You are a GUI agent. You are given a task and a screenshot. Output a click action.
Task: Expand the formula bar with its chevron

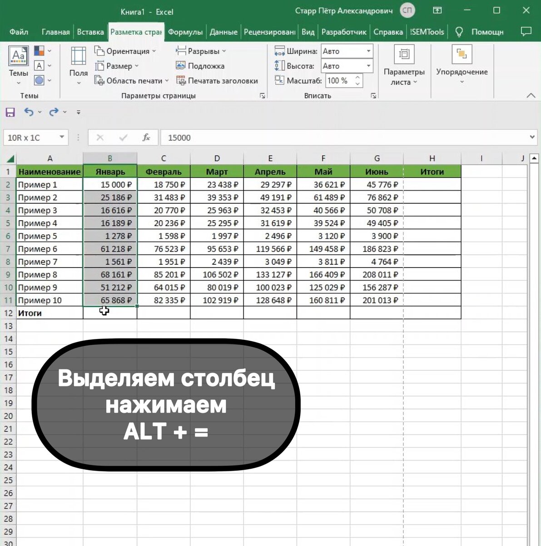tap(531, 137)
